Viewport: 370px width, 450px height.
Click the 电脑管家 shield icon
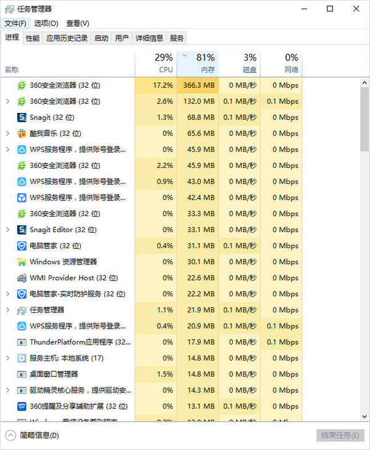pos(22,246)
